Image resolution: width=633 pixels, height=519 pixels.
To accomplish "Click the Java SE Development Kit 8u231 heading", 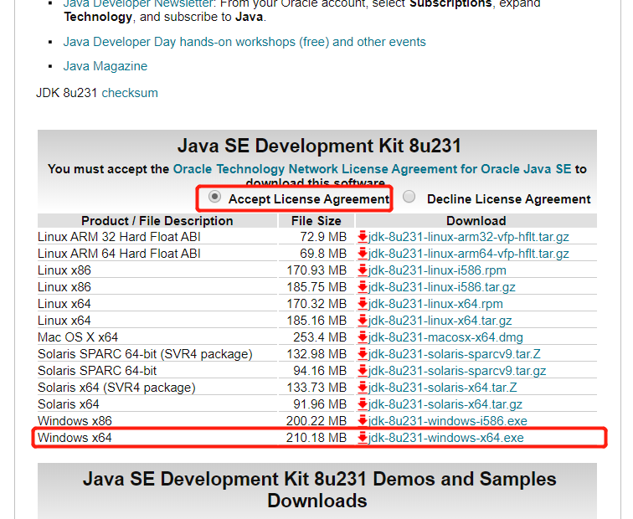I will 319,146.
